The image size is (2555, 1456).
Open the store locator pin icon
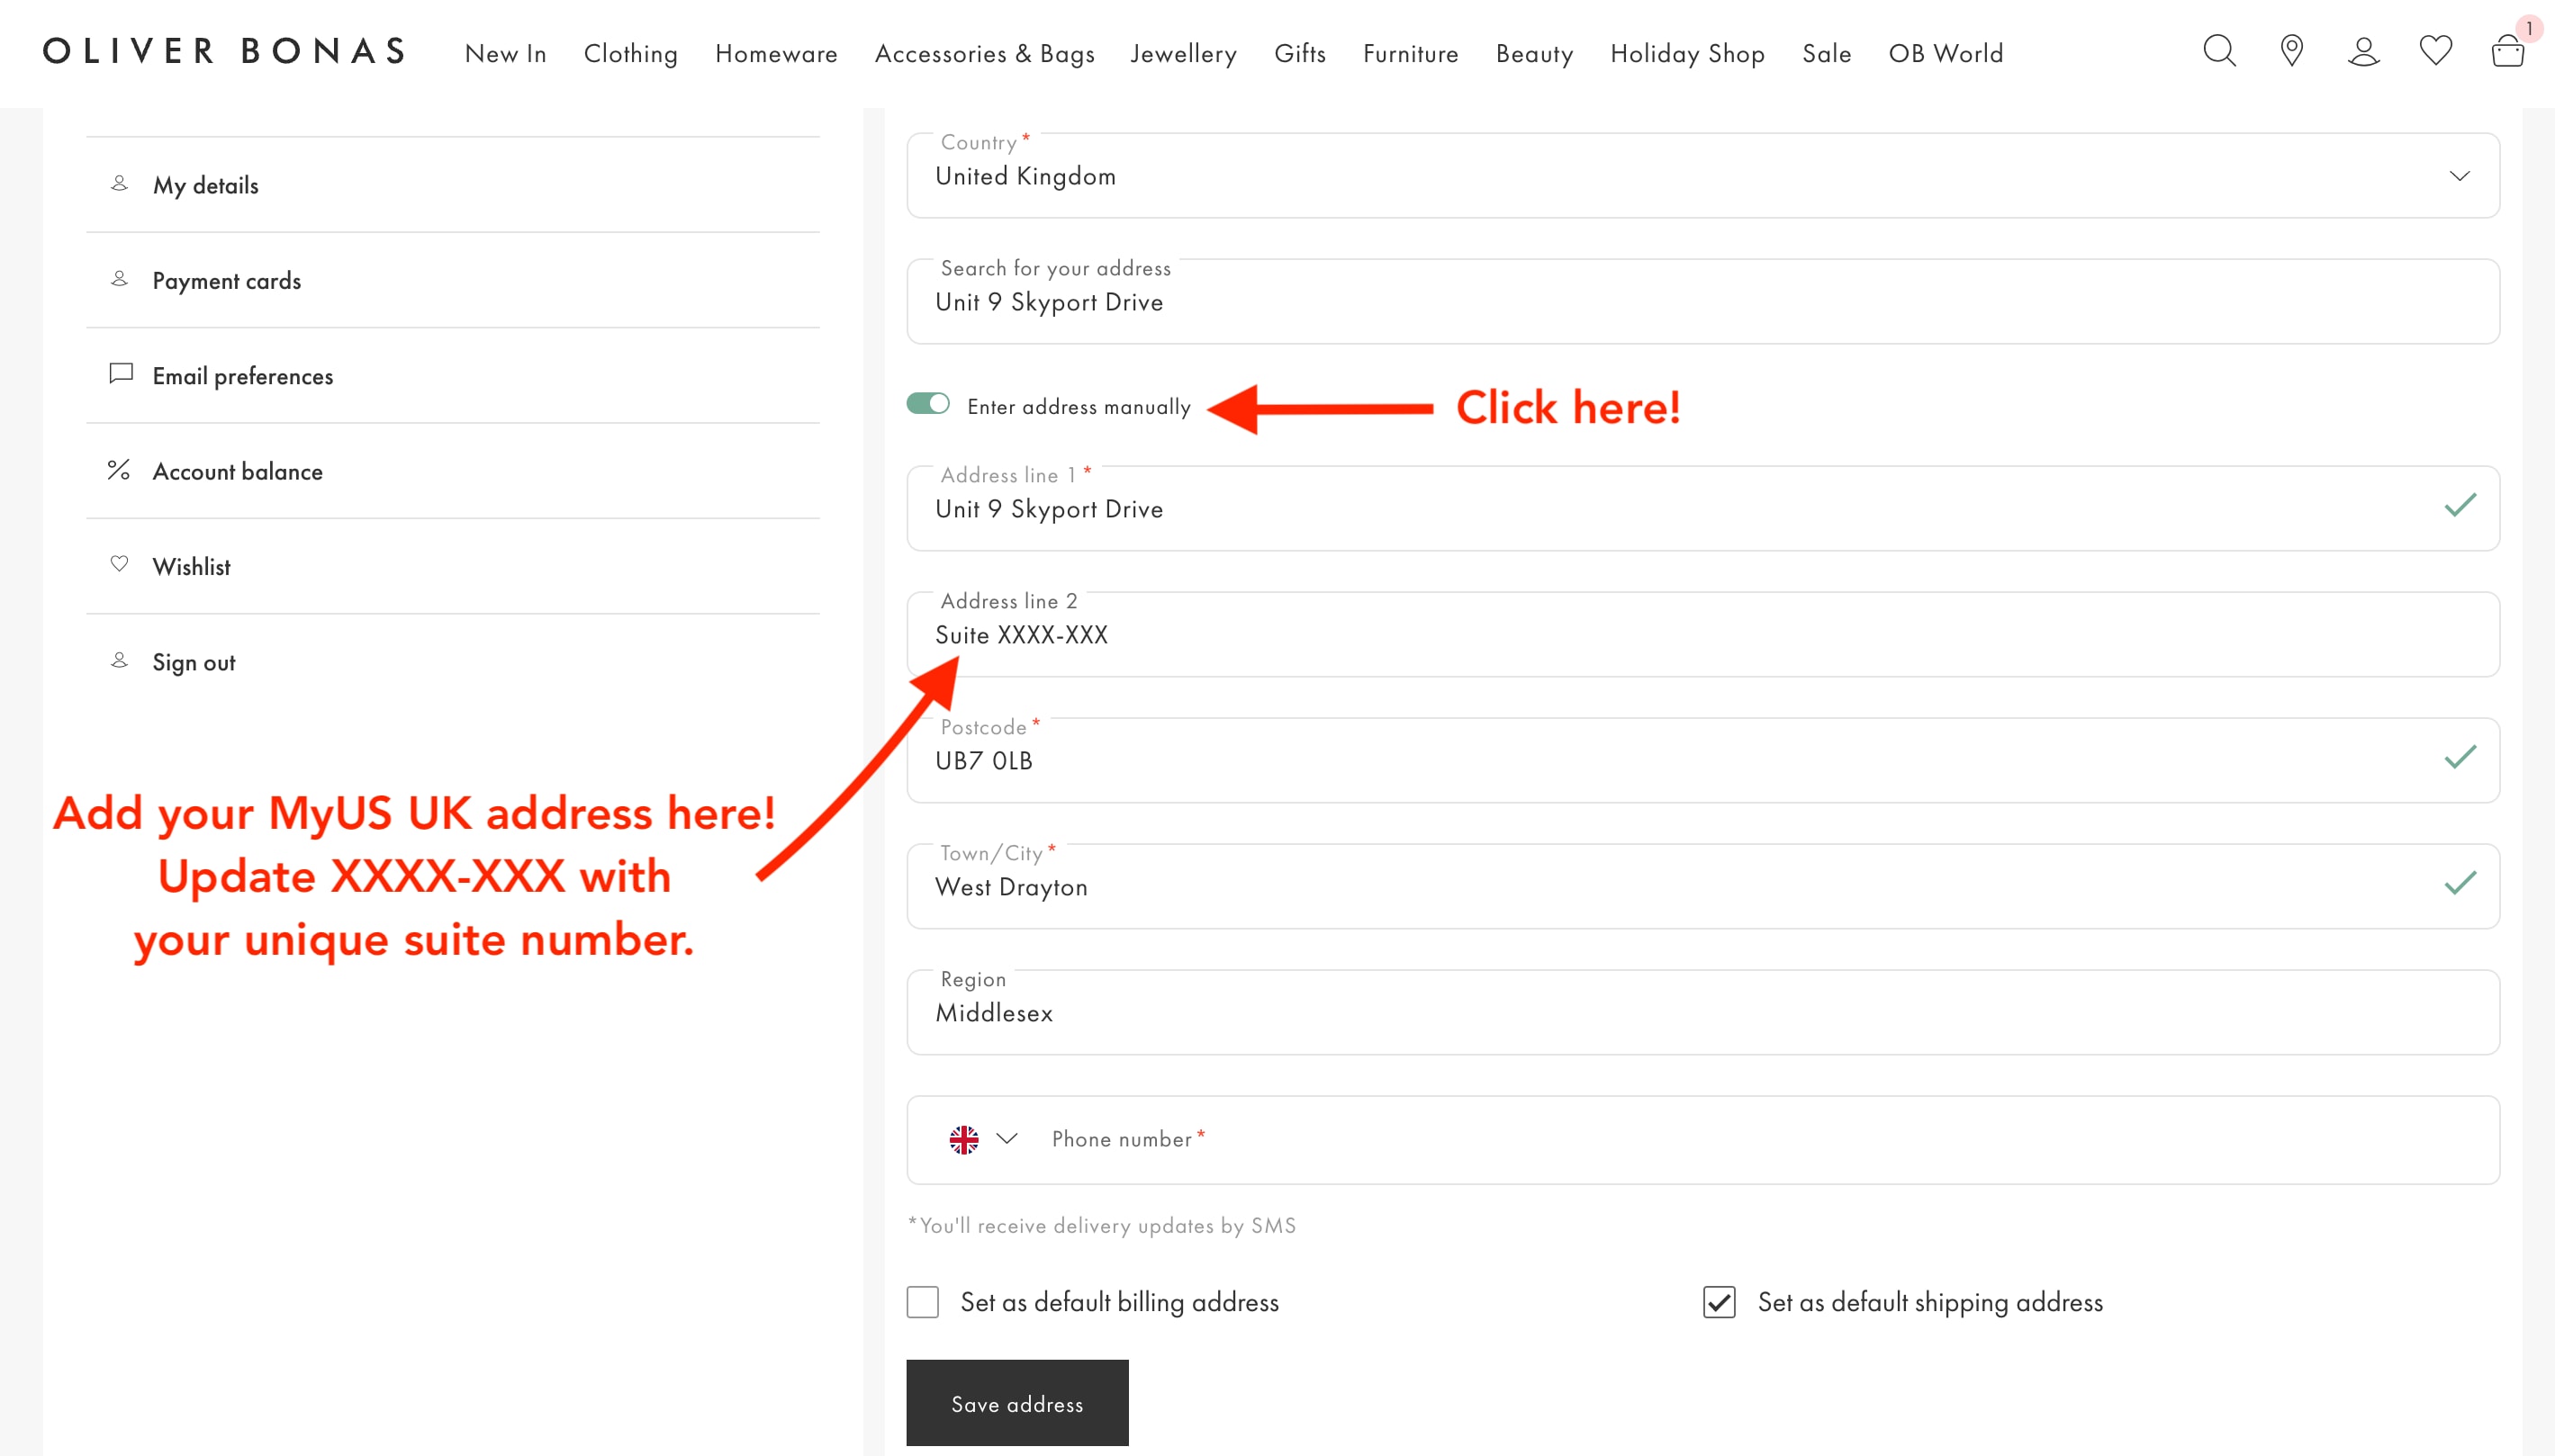point(2292,51)
